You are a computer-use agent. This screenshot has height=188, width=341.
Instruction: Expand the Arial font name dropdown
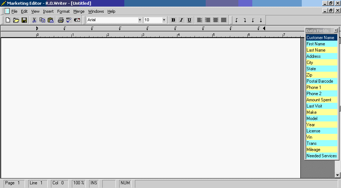click(140, 20)
